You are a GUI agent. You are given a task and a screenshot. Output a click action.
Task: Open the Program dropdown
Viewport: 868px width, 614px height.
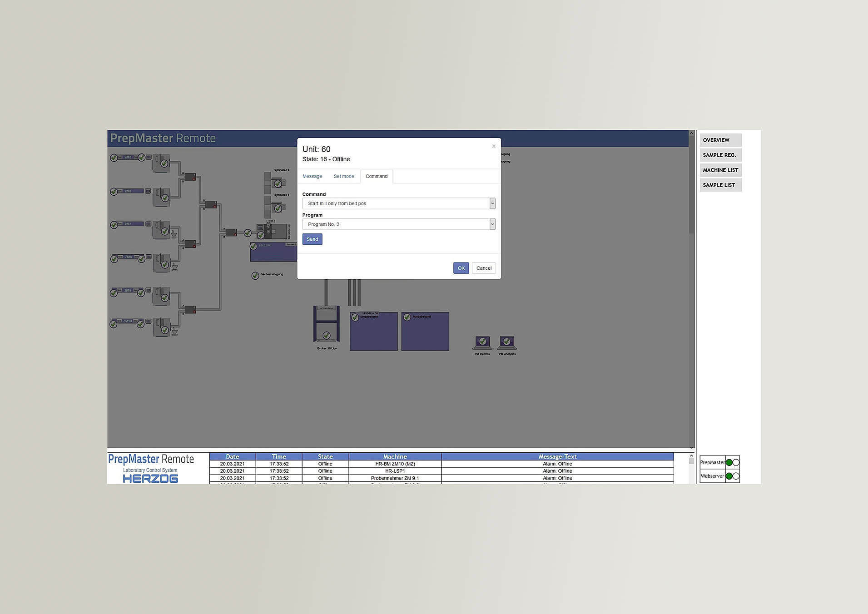(x=399, y=224)
